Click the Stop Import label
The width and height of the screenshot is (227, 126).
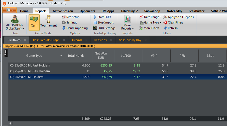[105, 22]
